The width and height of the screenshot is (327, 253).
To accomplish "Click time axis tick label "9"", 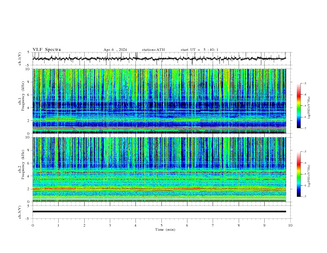I will [x=264, y=225].
